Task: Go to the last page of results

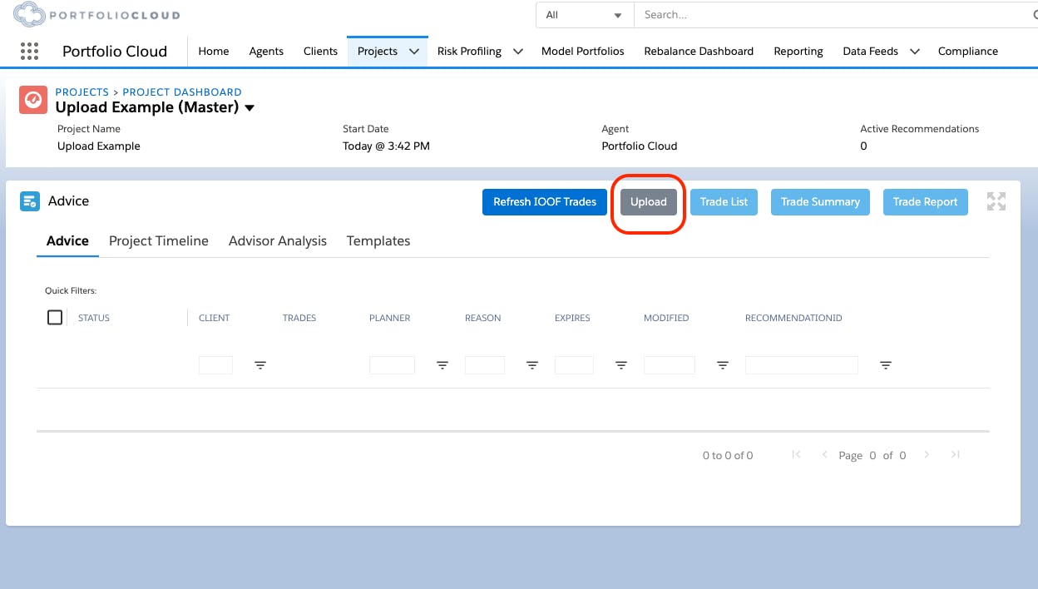Action: coord(956,454)
